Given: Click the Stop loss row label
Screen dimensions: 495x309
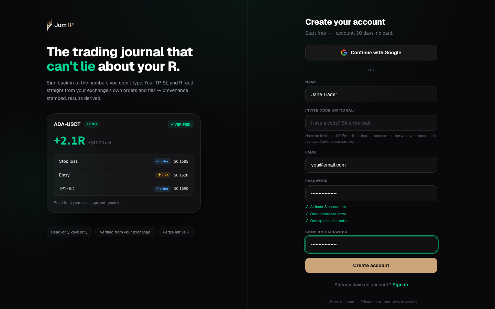Looking at the screenshot, I should (68, 161).
